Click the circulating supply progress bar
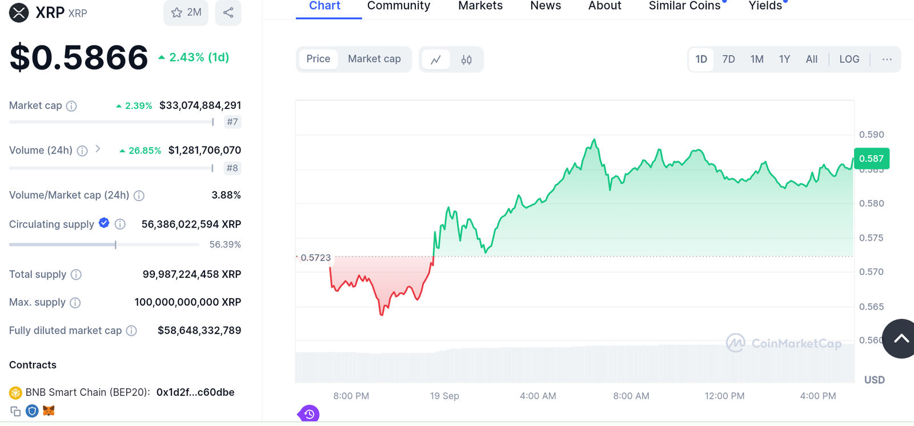 click(x=104, y=245)
